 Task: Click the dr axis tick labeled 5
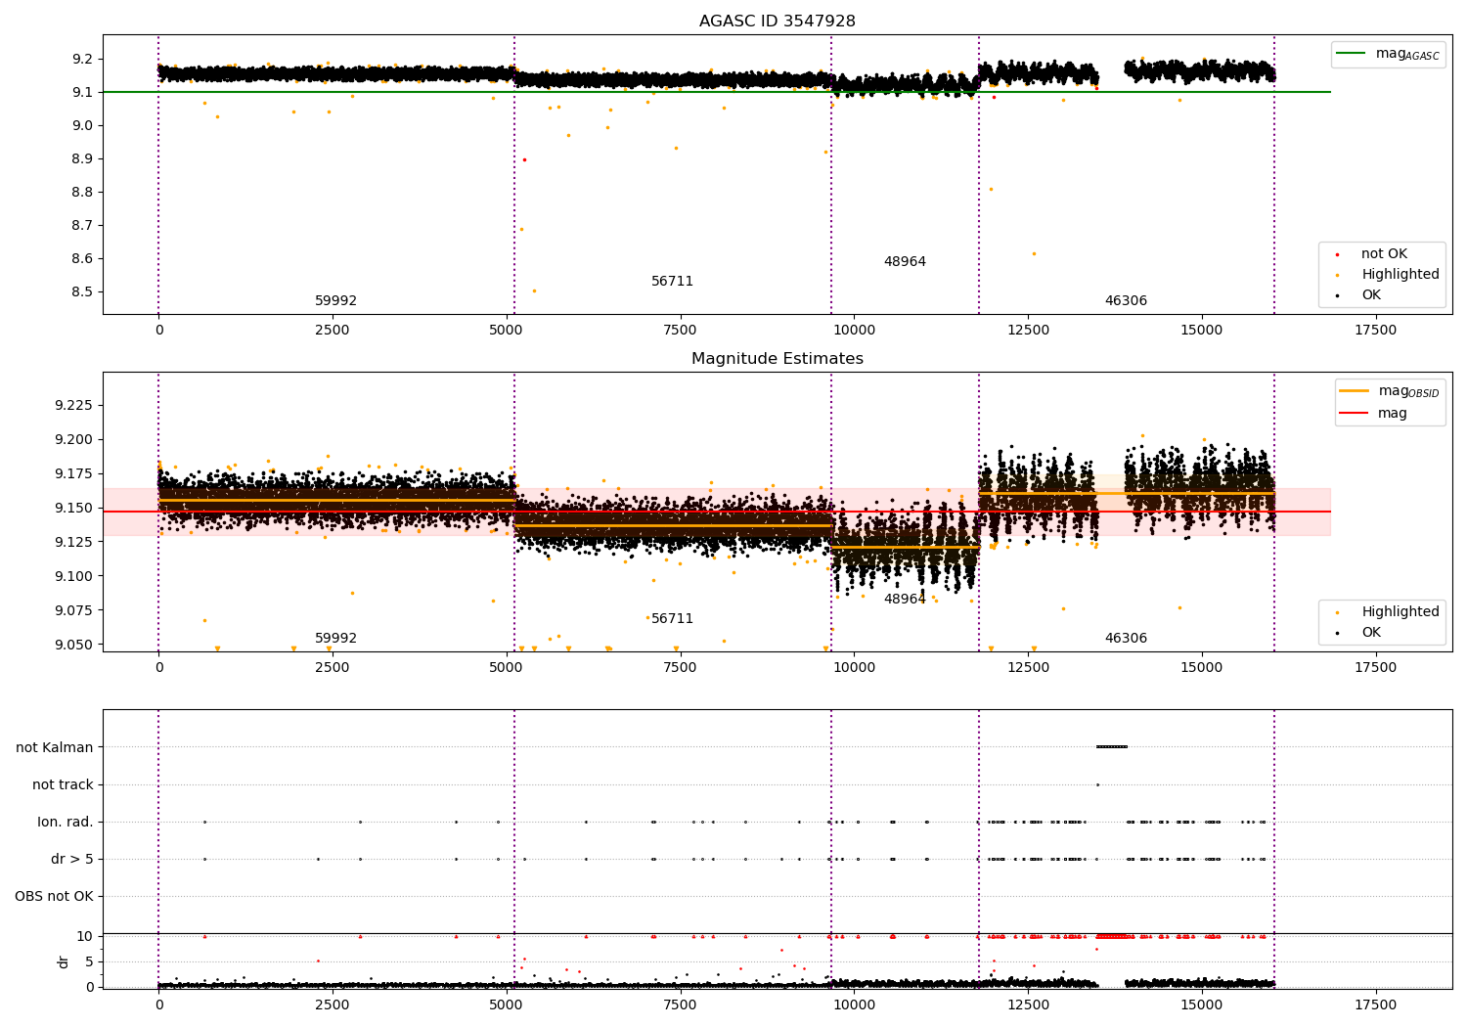[89, 961]
